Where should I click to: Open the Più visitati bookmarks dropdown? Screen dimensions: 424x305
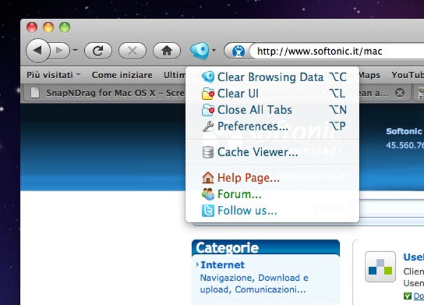[x=54, y=75]
